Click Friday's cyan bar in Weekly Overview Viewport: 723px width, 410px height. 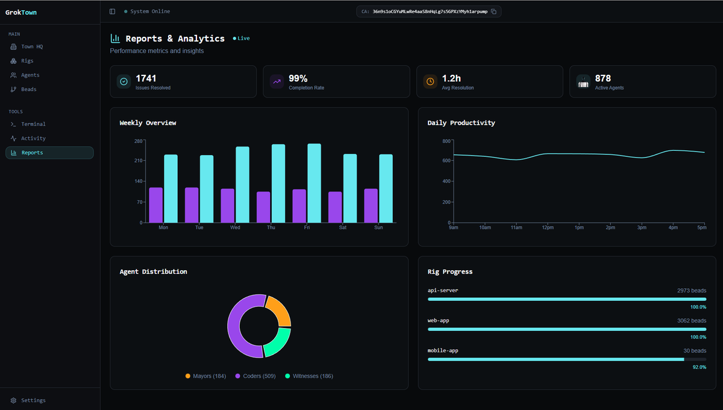[x=314, y=183]
